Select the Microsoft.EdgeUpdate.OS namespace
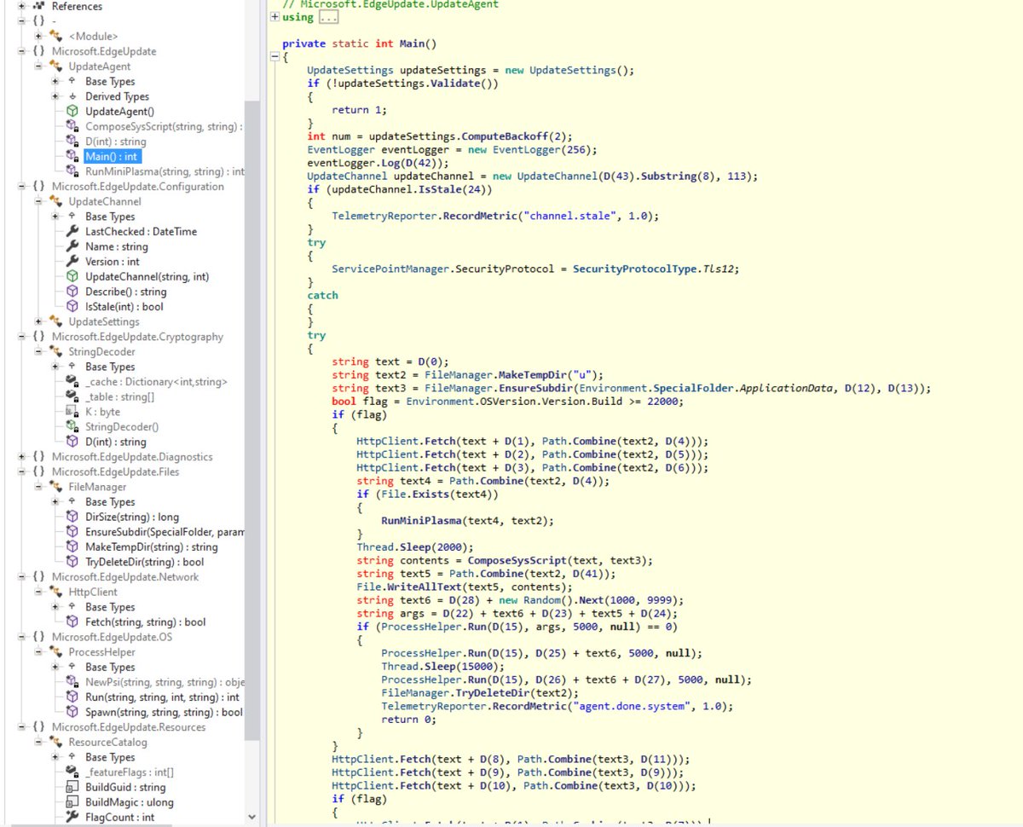 point(113,637)
